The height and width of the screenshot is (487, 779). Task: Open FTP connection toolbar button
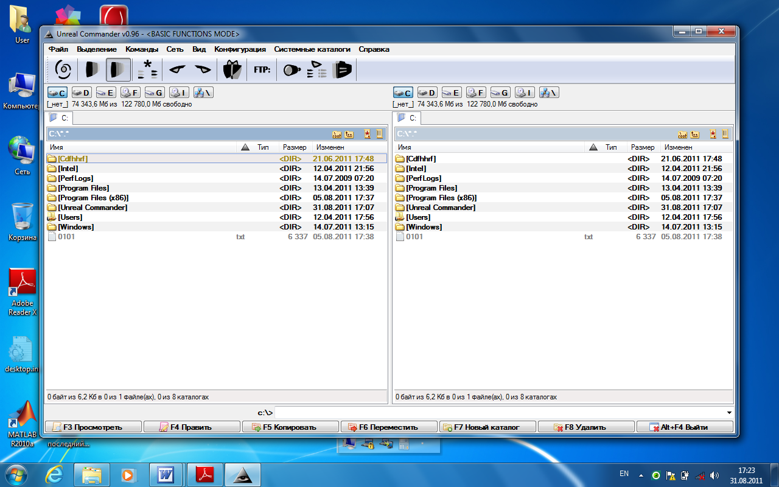point(262,70)
